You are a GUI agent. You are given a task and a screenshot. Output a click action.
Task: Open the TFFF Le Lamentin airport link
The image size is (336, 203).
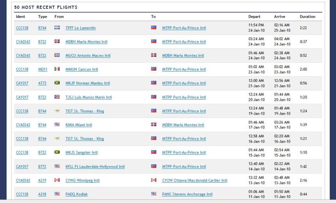[80, 28]
